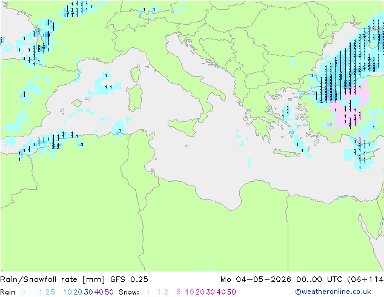
Task: Click the snow legend value 40
Action: (221, 292)
